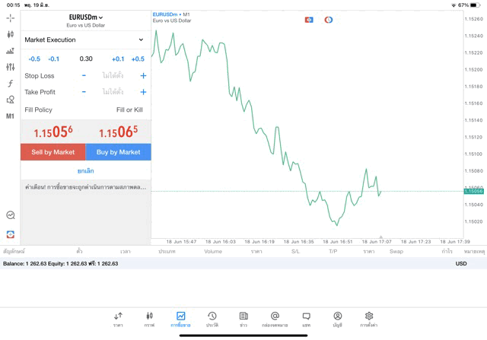The image size is (487, 340).
Task: Open the Market Execution order type dropdown
Action: click(x=84, y=40)
